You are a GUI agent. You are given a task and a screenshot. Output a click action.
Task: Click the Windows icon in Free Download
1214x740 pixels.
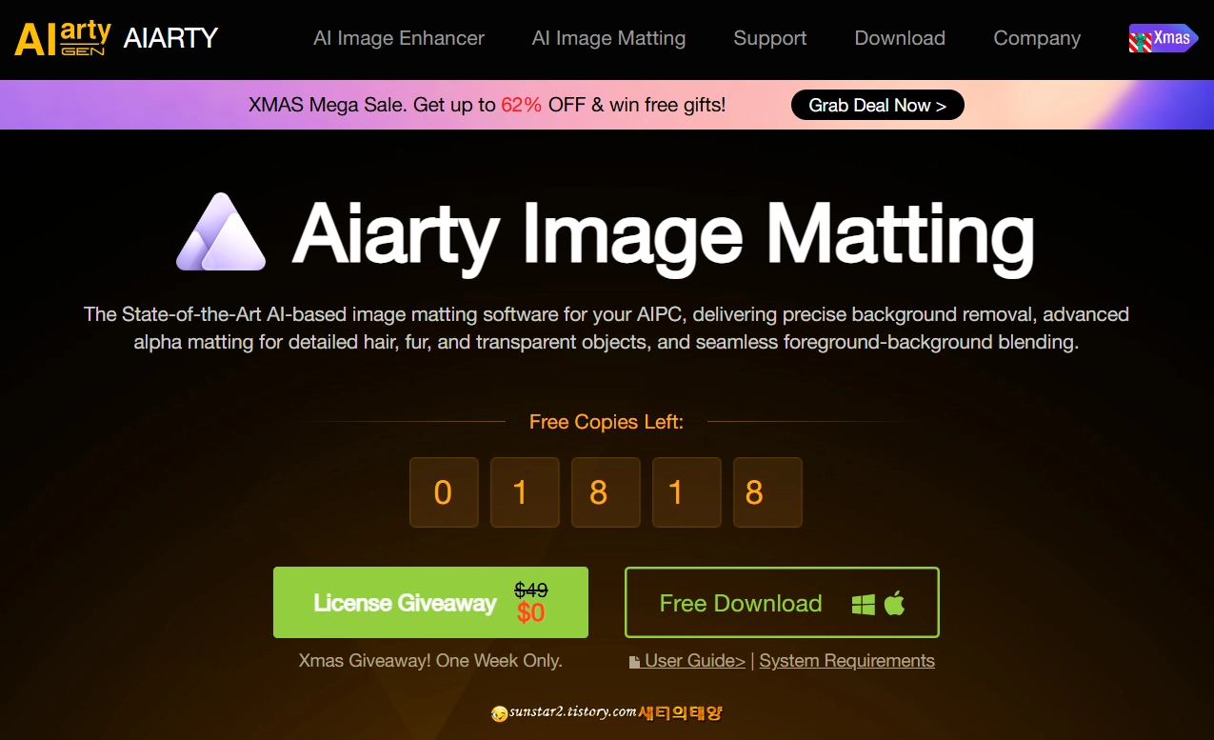pyautogui.click(x=864, y=604)
